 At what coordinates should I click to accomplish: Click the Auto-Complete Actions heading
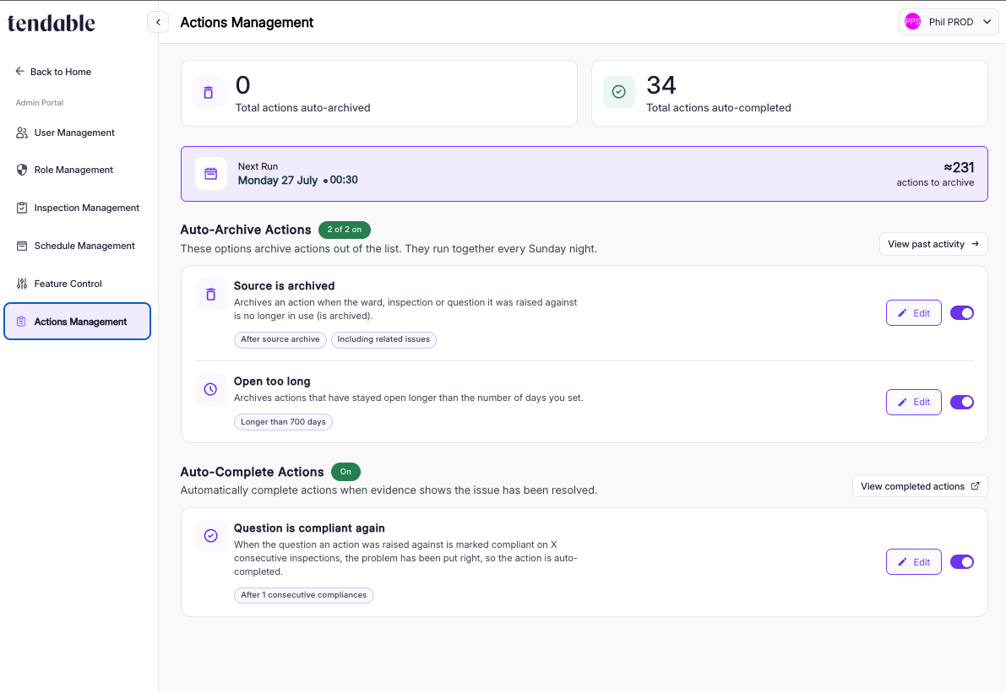point(253,472)
